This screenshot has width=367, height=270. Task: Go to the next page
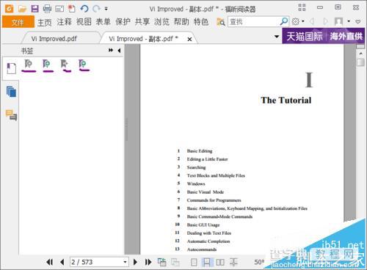(135, 262)
